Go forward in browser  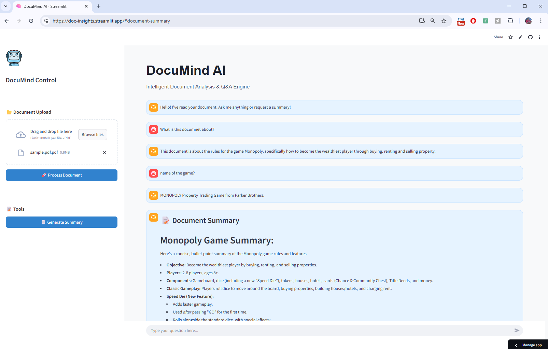(x=19, y=21)
